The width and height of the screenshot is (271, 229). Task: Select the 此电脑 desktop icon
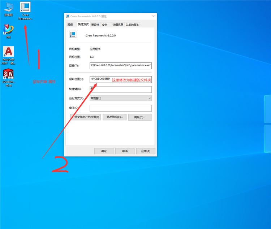pos(8,9)
